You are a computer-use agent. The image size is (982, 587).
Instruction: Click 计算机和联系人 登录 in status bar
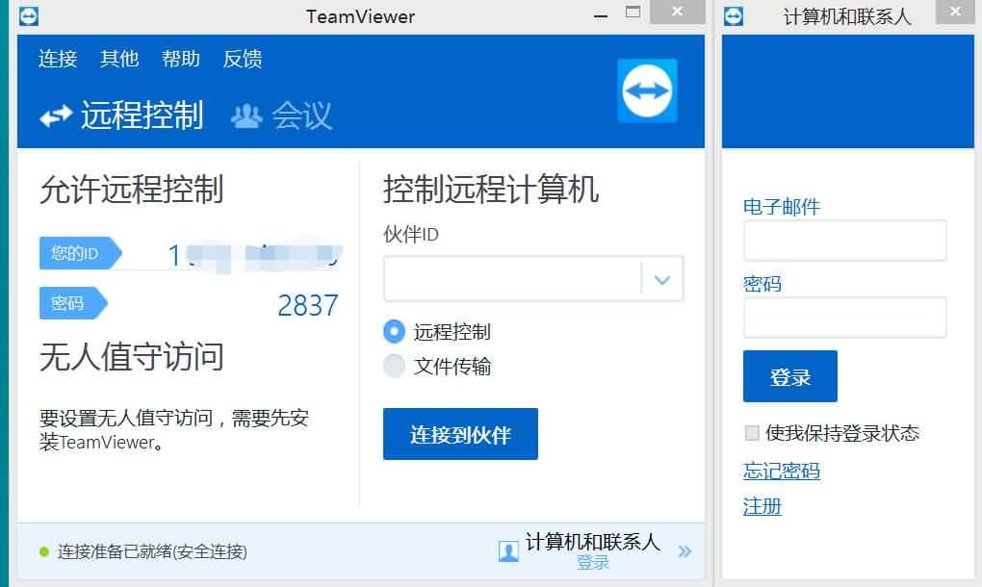click(592, 550)
